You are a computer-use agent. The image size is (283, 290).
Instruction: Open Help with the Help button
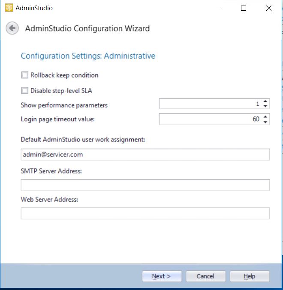(250, 276)
